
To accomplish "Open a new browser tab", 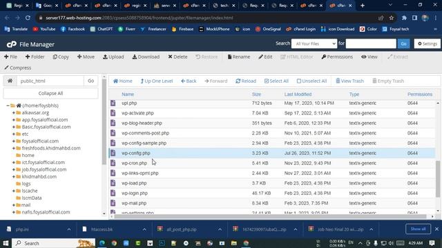I will pyautogui.click(x=363, y=6).
